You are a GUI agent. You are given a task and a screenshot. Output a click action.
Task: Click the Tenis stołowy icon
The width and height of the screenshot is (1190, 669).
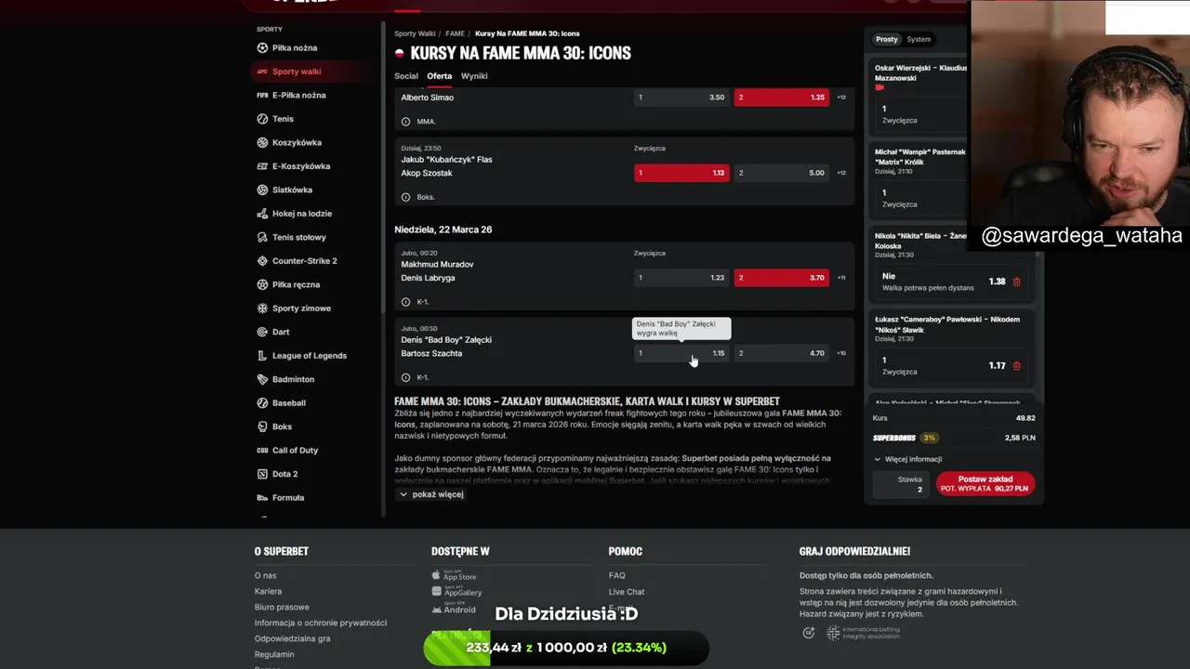coord(262,237)
